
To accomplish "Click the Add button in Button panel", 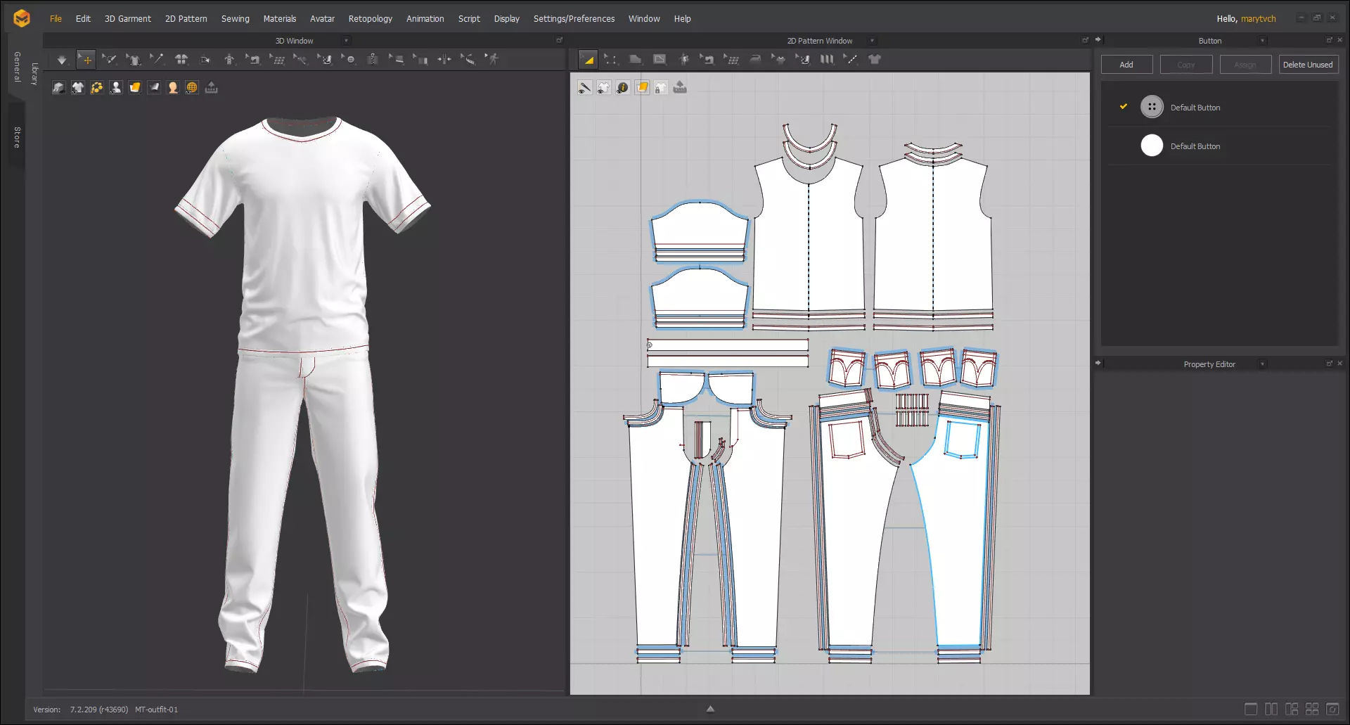I will [x=1126, y=65].
